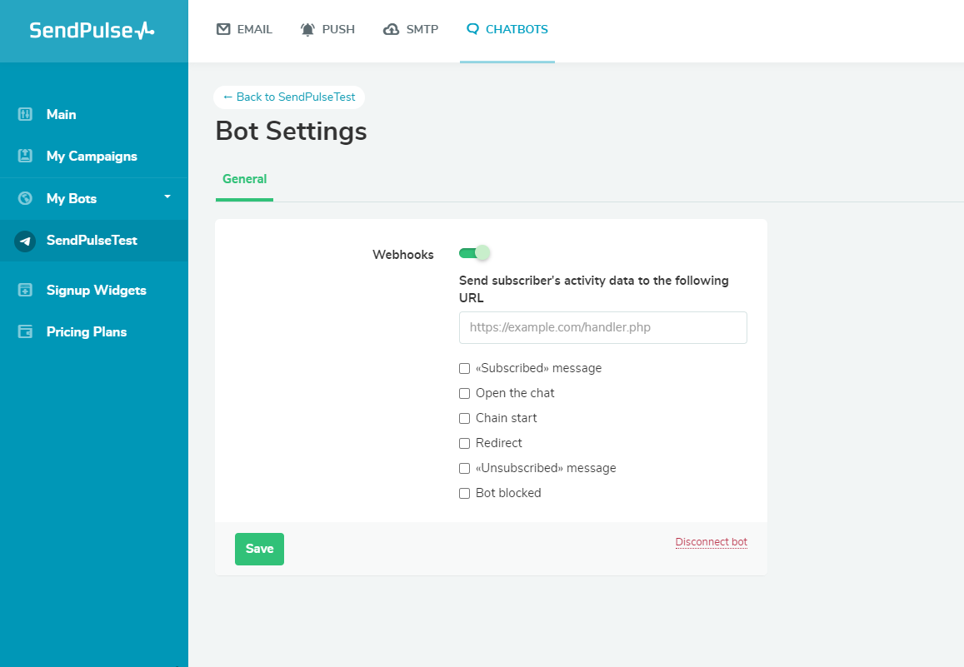964x667 pixels.
Task: Check the «Subscribed» message checkbox
Action: click(464, 369)
